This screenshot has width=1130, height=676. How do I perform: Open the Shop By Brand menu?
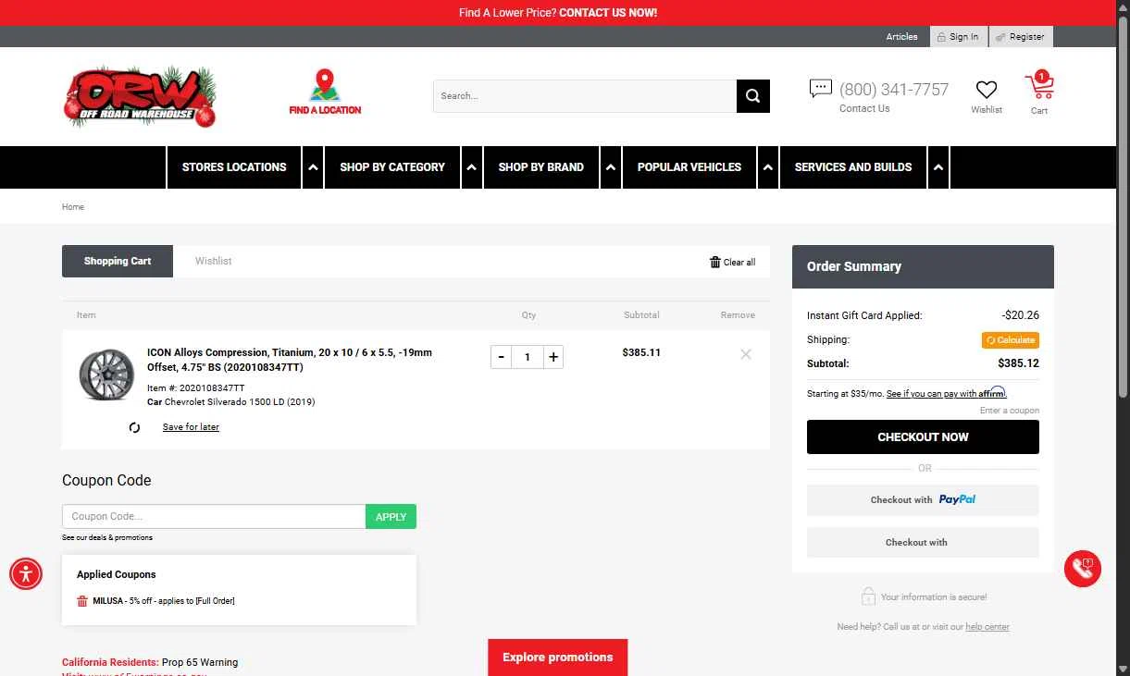[x=541, y=167]
